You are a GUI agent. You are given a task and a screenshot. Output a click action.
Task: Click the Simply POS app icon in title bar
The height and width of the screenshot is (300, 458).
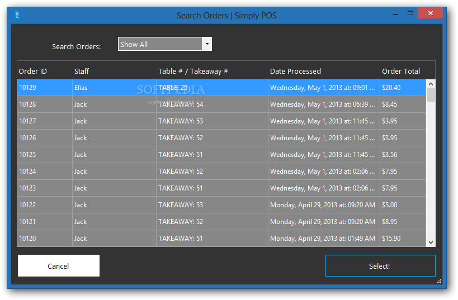coord(17,15)
